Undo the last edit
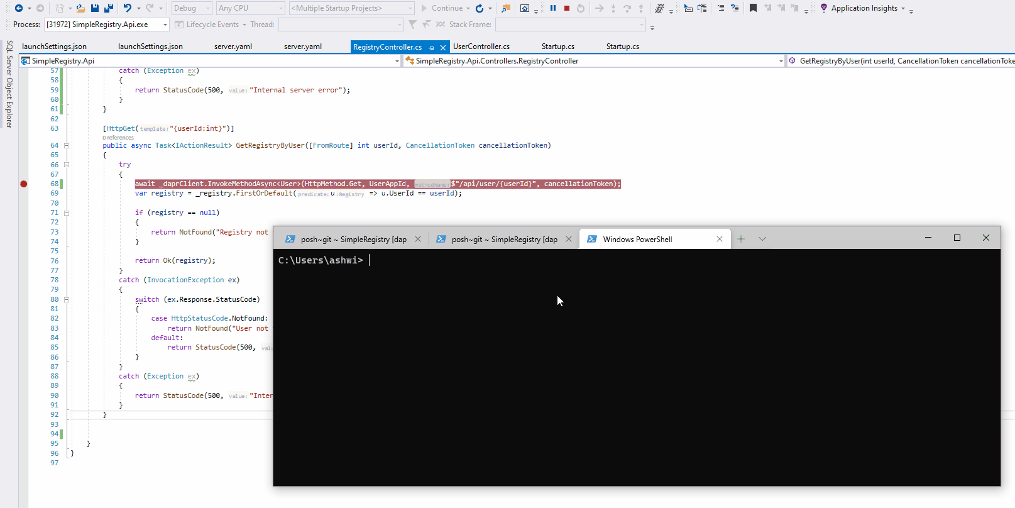 128,8
